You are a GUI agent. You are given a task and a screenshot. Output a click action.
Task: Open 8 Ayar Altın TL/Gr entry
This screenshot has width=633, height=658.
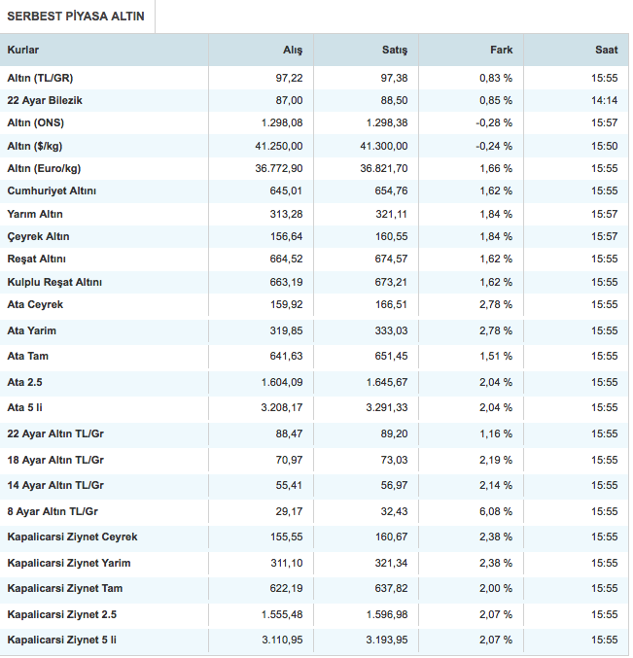[54, 510]
